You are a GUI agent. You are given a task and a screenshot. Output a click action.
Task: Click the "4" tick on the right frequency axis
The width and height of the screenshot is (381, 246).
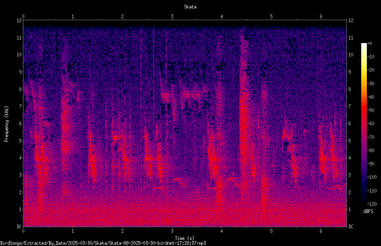point(350,158)
